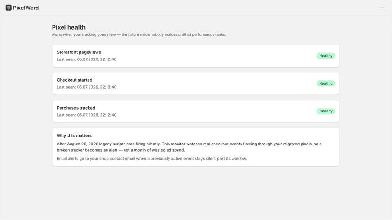
Task: Select the Storefront pageviews title
Action: tap(79, 52)
